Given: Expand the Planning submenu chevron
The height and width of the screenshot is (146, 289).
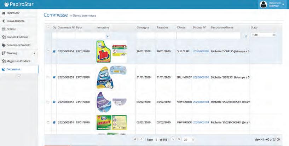Looking at the screenshot, I should point(34,53).
